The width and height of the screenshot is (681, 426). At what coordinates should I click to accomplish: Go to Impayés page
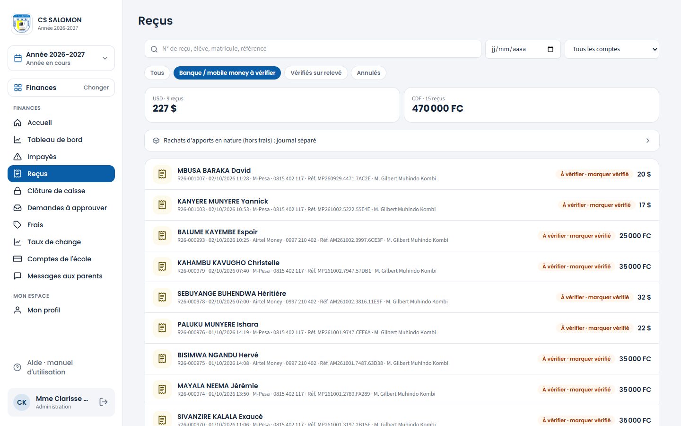coord(61,157)
